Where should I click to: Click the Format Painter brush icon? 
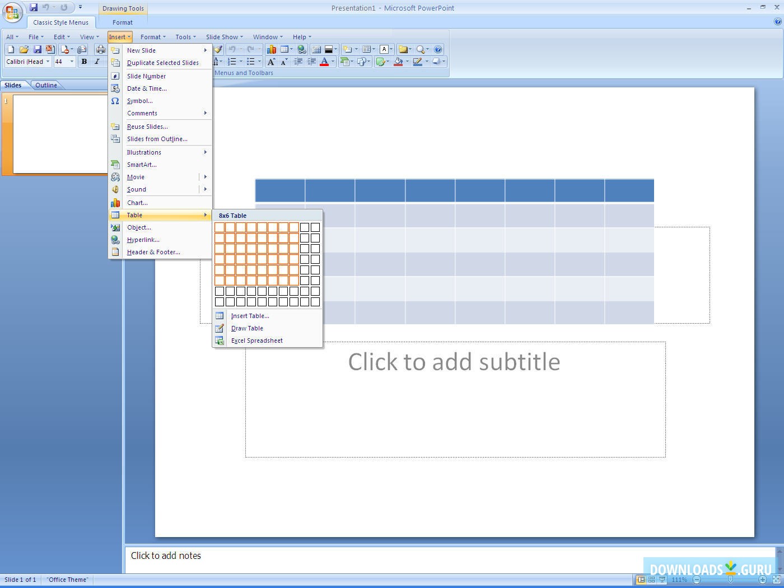[x=218, y=49]
